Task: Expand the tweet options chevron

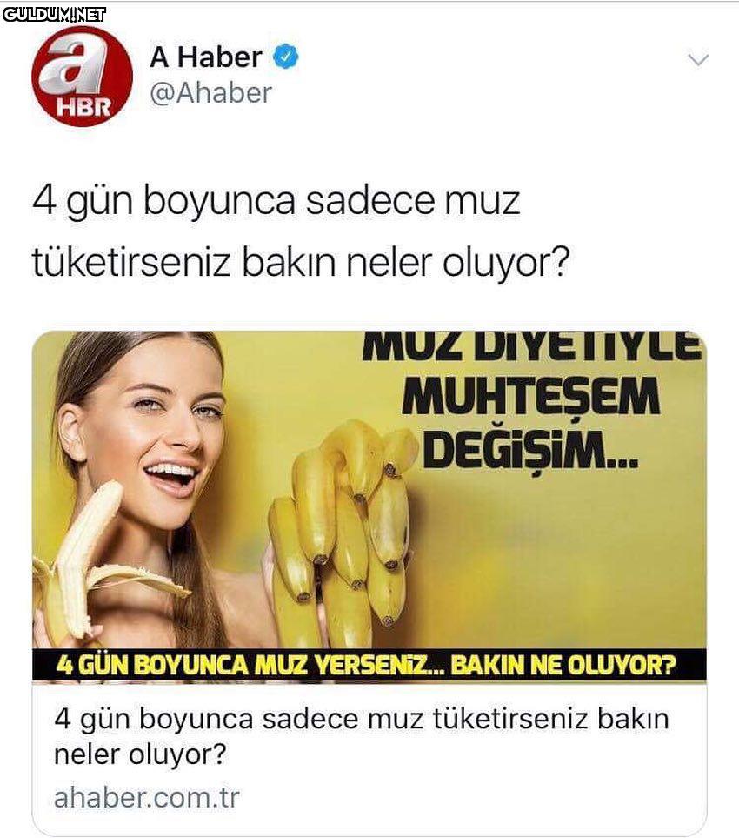Action: tap(698, 59)
